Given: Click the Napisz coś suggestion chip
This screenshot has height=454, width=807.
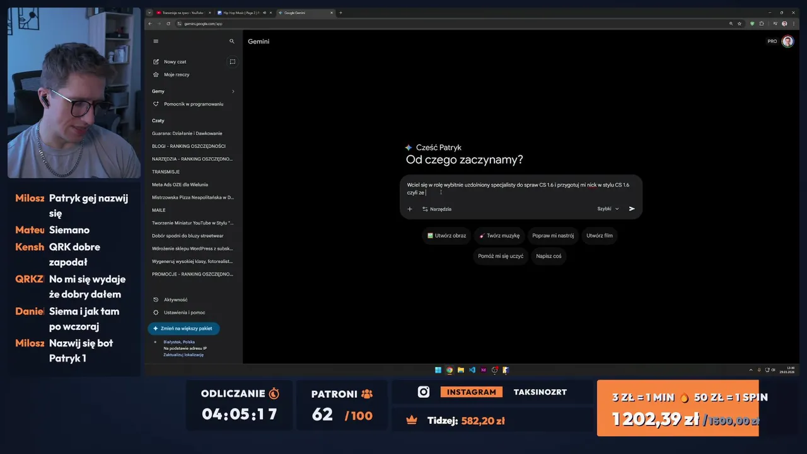Looking at the screenshot, I should tap(549, 256).
